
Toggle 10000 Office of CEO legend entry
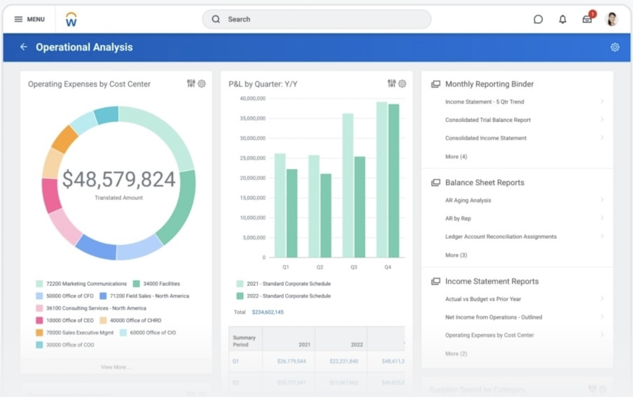click(70, 320)
